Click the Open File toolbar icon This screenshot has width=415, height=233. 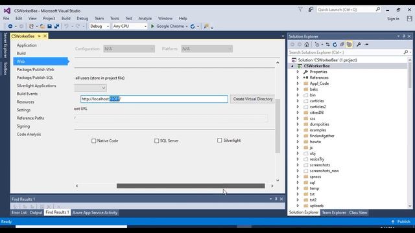[x=42, y=26]
